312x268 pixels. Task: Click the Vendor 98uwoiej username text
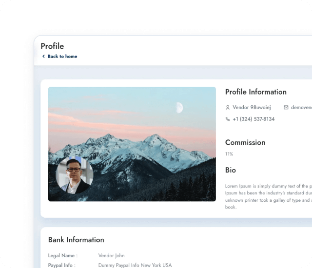pos(252,107)
